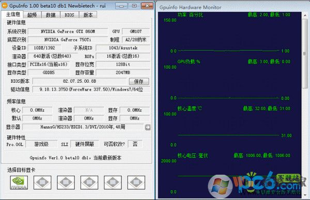
Task: Click the Gpuinfo Ver1.0 beta10 status text
Action: coord(75,158)
